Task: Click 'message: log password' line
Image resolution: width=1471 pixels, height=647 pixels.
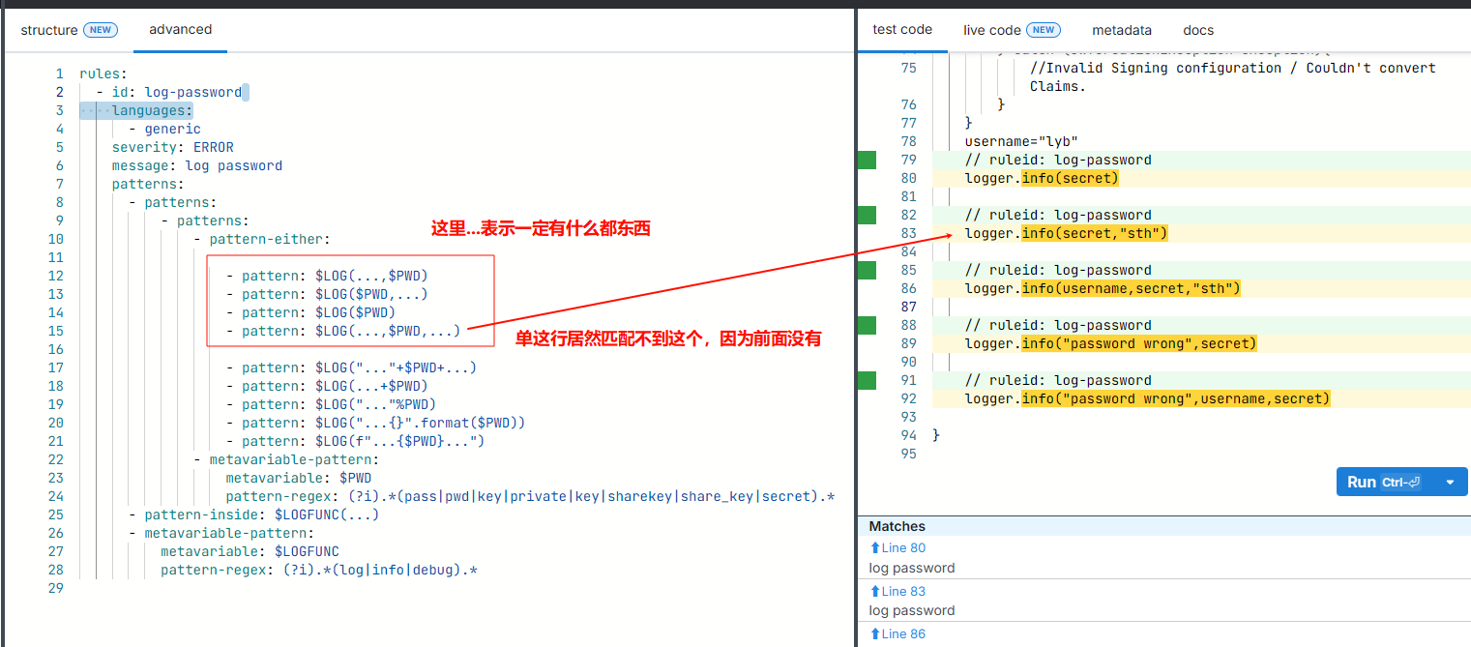Action: [196, 165]
